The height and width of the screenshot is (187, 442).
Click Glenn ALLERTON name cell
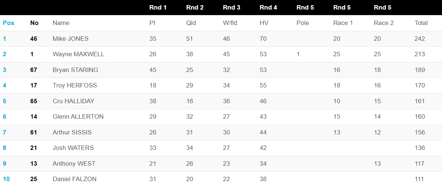click(78, 116)
